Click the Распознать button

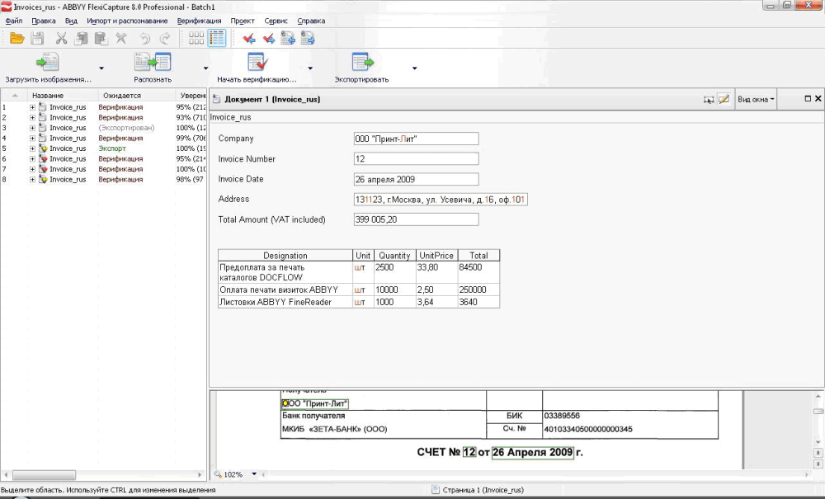pos(153,68)
